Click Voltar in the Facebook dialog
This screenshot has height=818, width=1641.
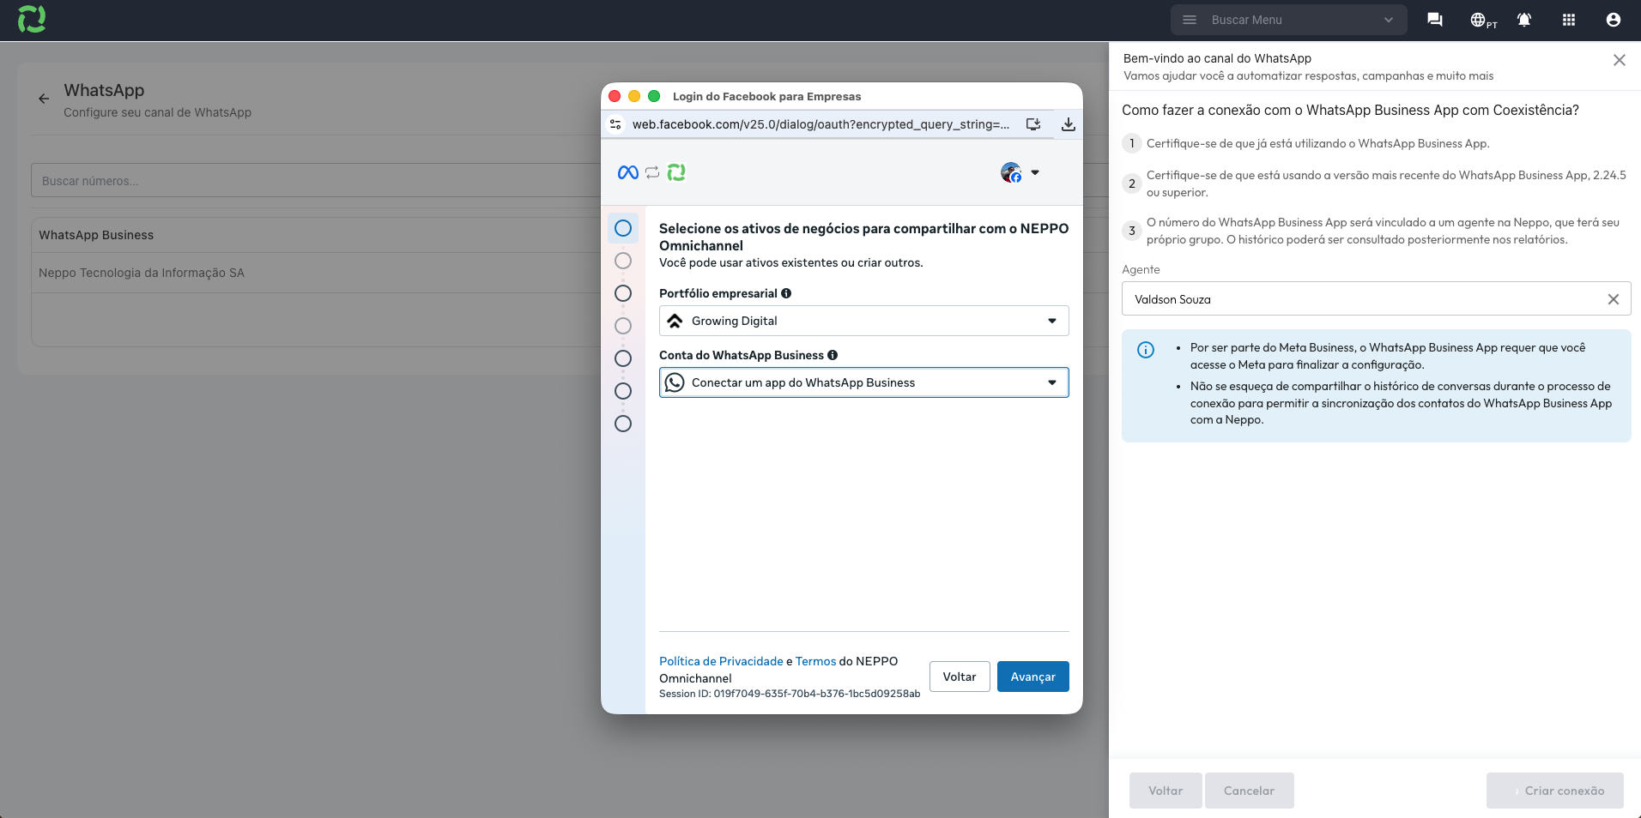(x=960, y=677)
